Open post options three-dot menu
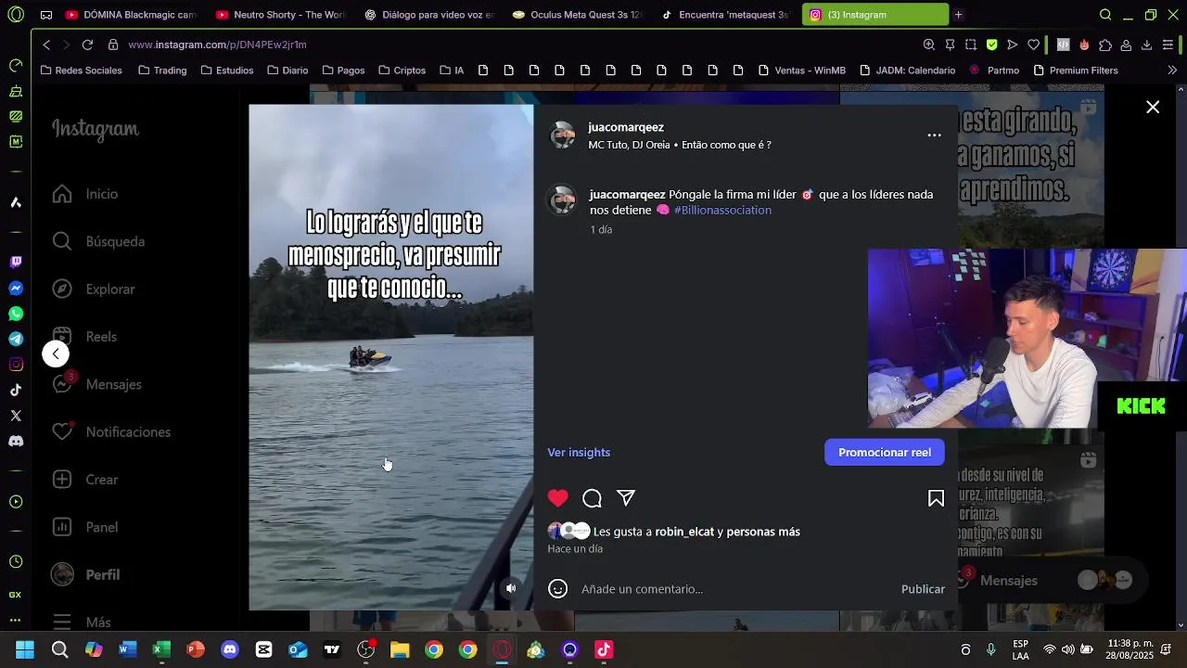 [x=934, y=135]
